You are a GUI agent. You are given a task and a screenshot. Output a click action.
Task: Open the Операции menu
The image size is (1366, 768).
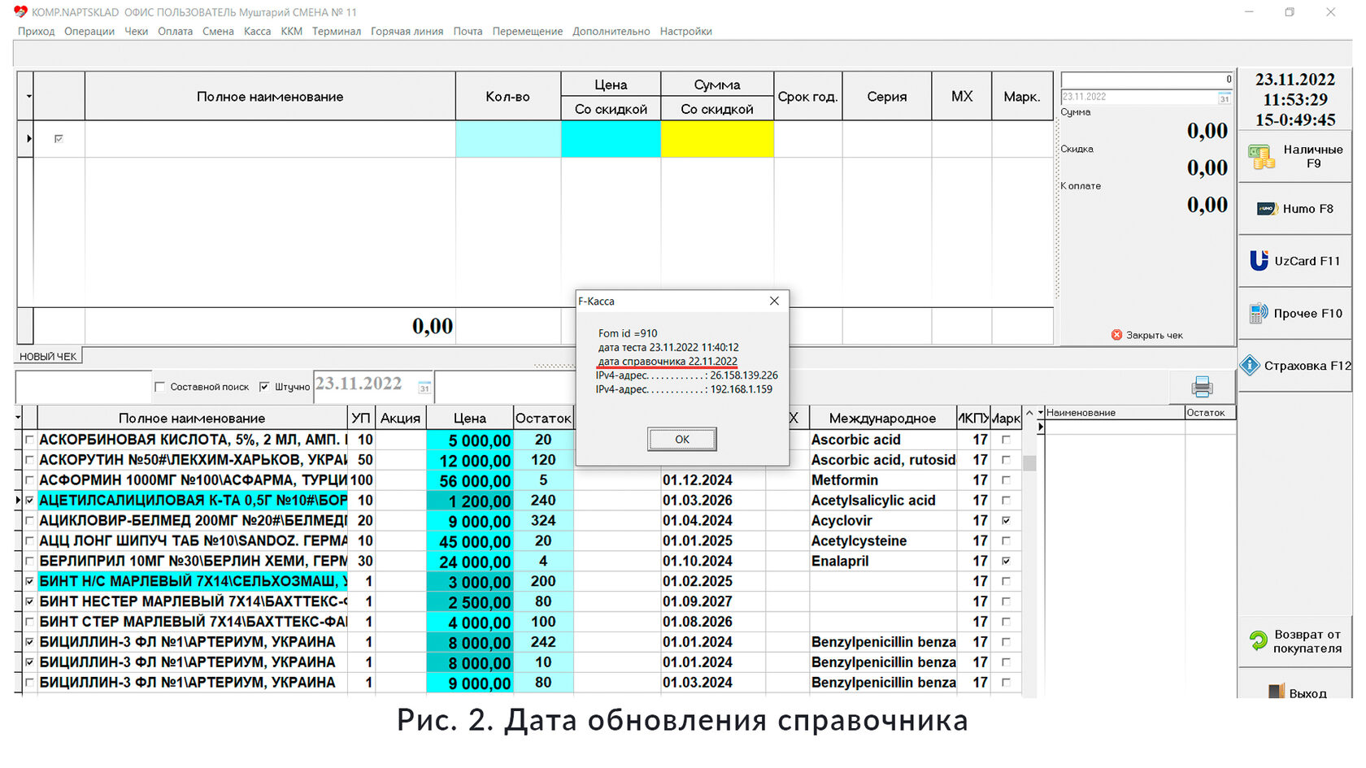pyautogui.click(x=89, y=31)
